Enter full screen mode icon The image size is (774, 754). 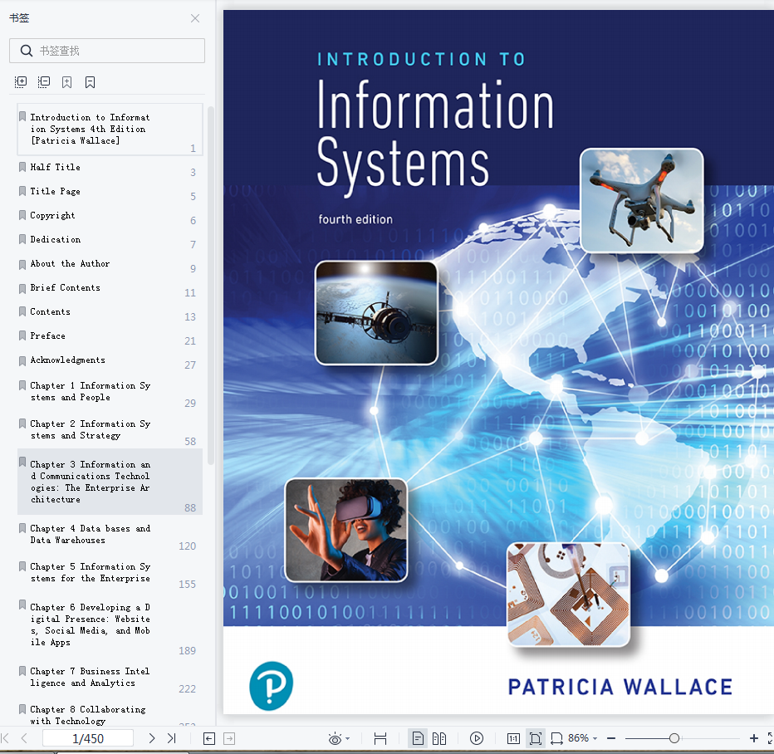[771, 739]
